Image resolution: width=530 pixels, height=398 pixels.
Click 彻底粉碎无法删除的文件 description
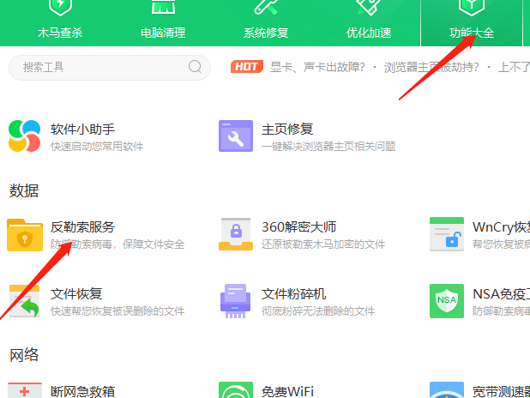click(x=318, y=311)
